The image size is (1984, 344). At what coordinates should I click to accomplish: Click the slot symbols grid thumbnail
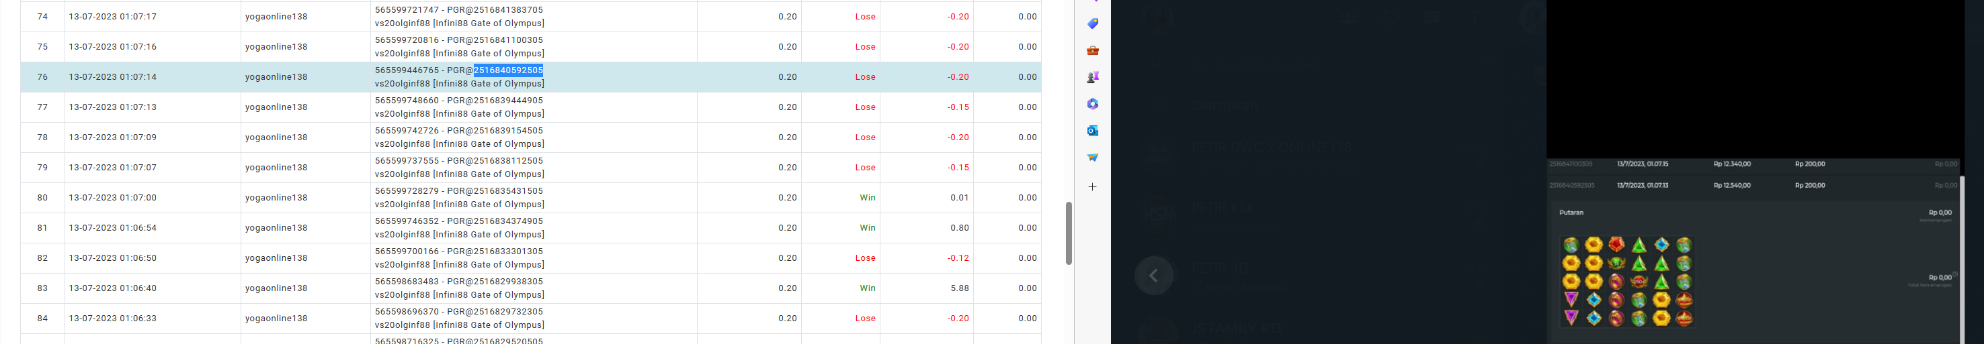(x=1627, y=281)
